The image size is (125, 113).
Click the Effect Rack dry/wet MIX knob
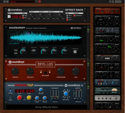pos(61,16)
